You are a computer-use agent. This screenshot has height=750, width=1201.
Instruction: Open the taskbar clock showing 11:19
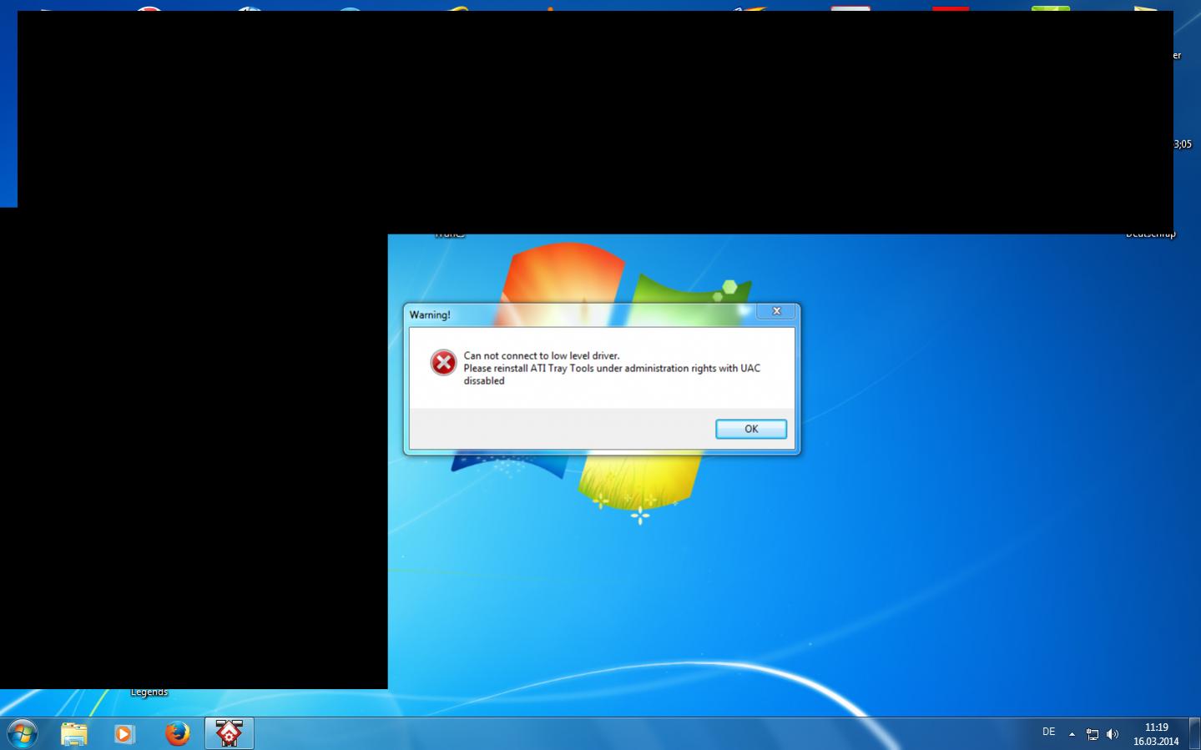1156,734
